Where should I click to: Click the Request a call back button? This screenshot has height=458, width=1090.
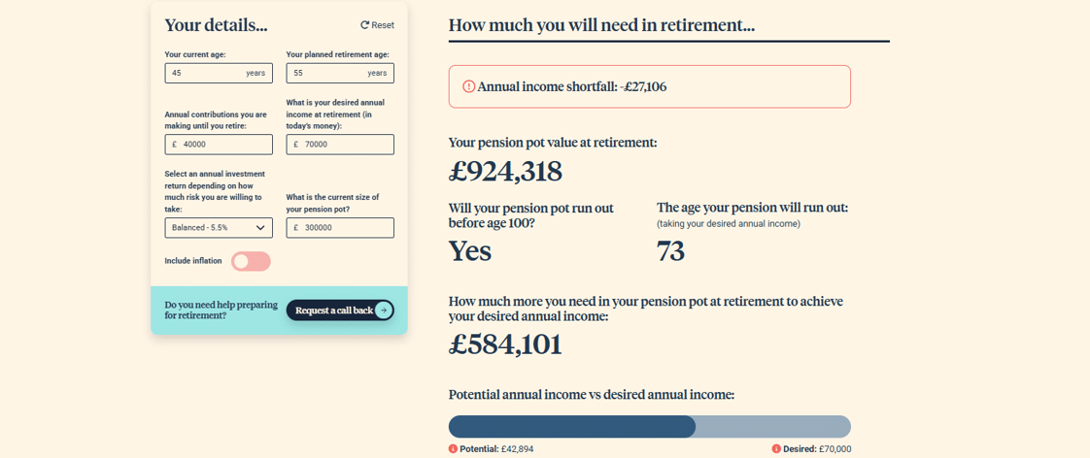pos(340,311)
